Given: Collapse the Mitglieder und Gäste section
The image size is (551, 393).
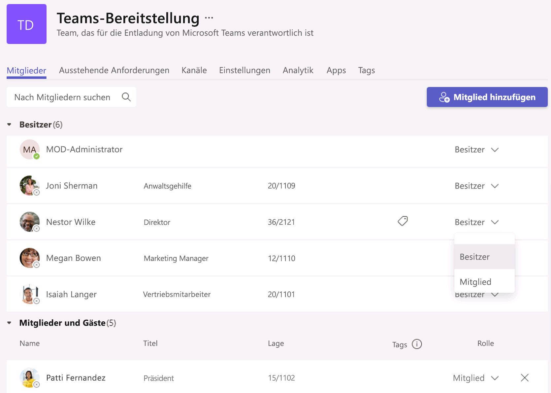Looking at the screenshot, I should click(9, 323).
